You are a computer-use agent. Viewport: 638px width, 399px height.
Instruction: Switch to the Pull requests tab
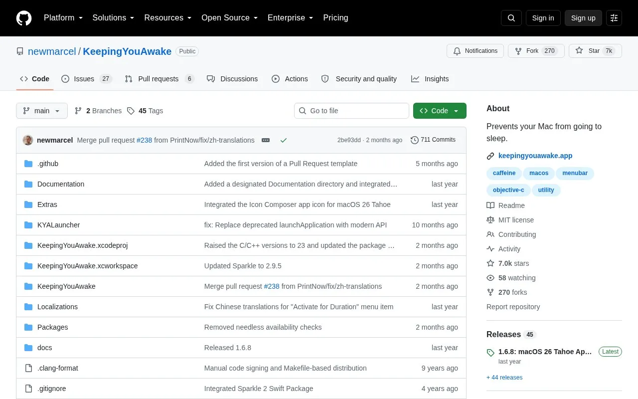[x=159, y=79]
